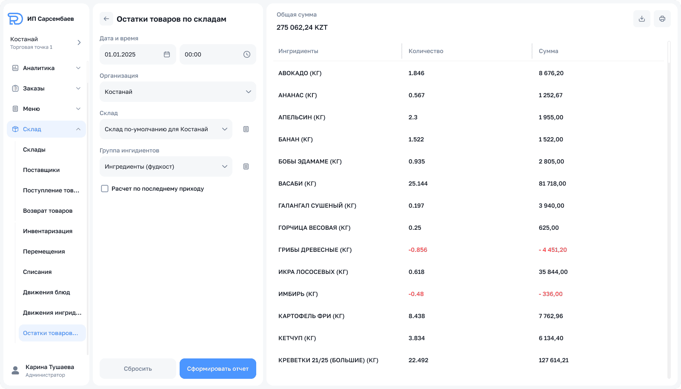Click the clock time picker icon
This screenshot has height=389, width=681.
tap(247, 54)
